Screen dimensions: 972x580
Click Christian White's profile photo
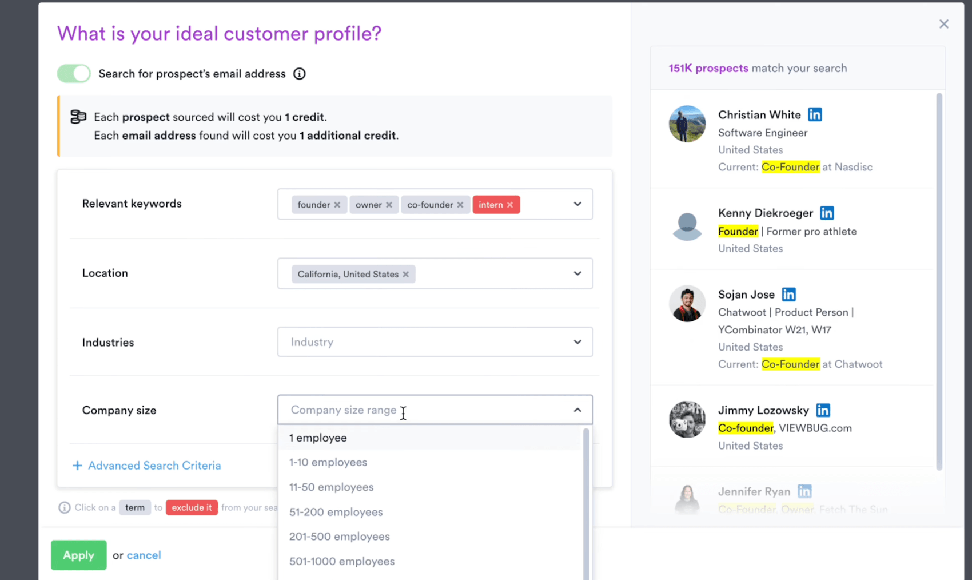687,124
